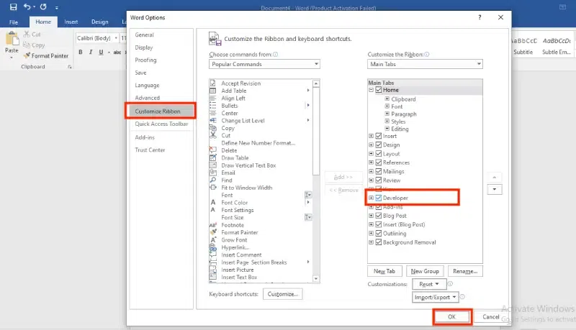Open the Proofing options category

click(145, 60)
